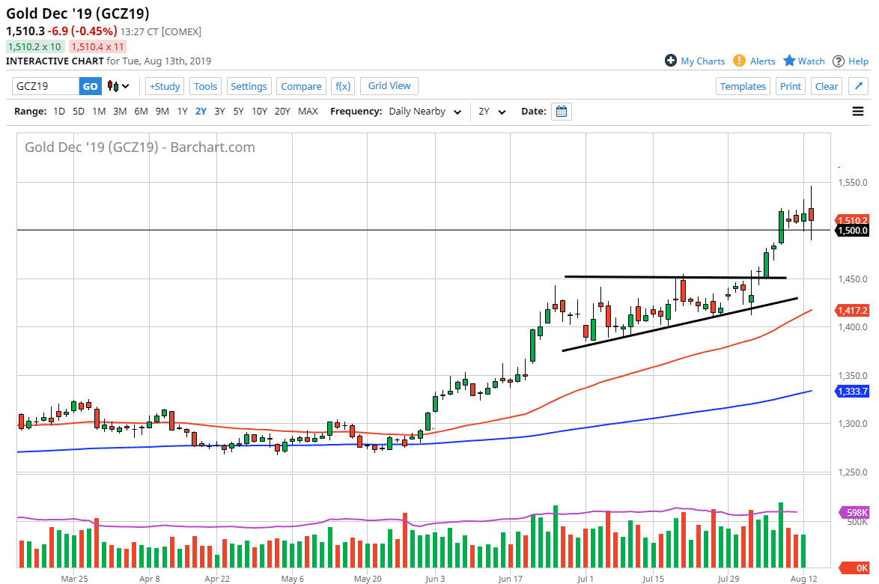Click the 1,500.0 horizontal line price label
Image resolution: width=879 pixels, height=584 pixels.
pyautogui.click(x=853, y=231)
